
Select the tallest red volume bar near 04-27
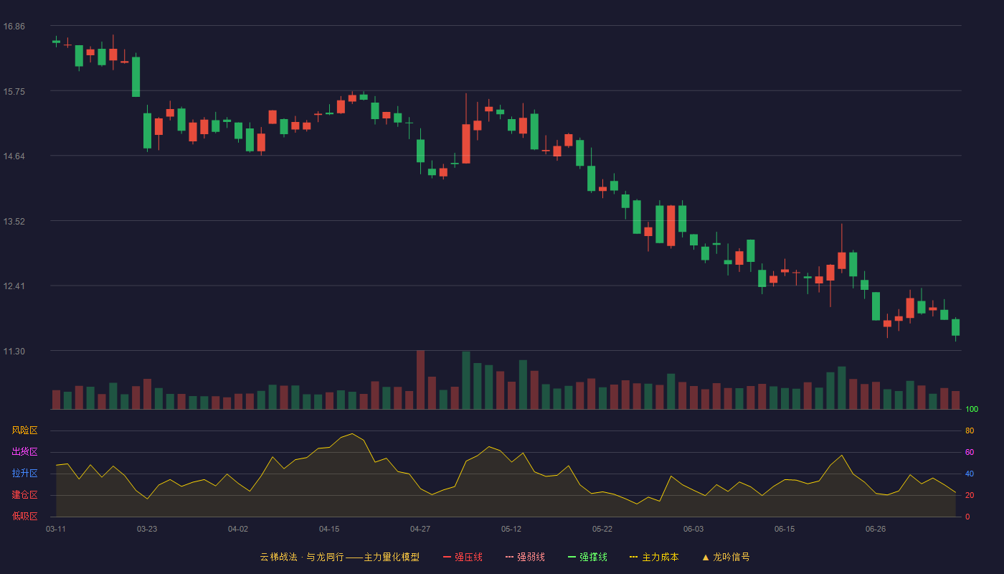[420, 380]
